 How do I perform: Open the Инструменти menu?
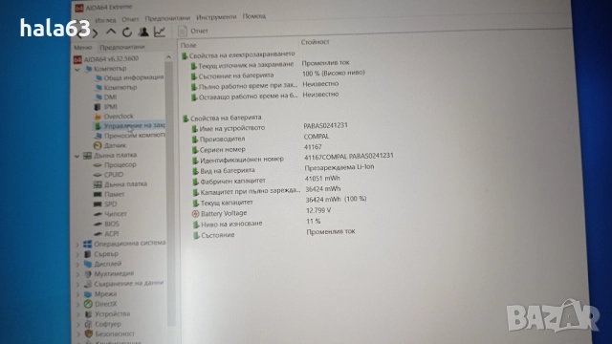tap(216, 17)
